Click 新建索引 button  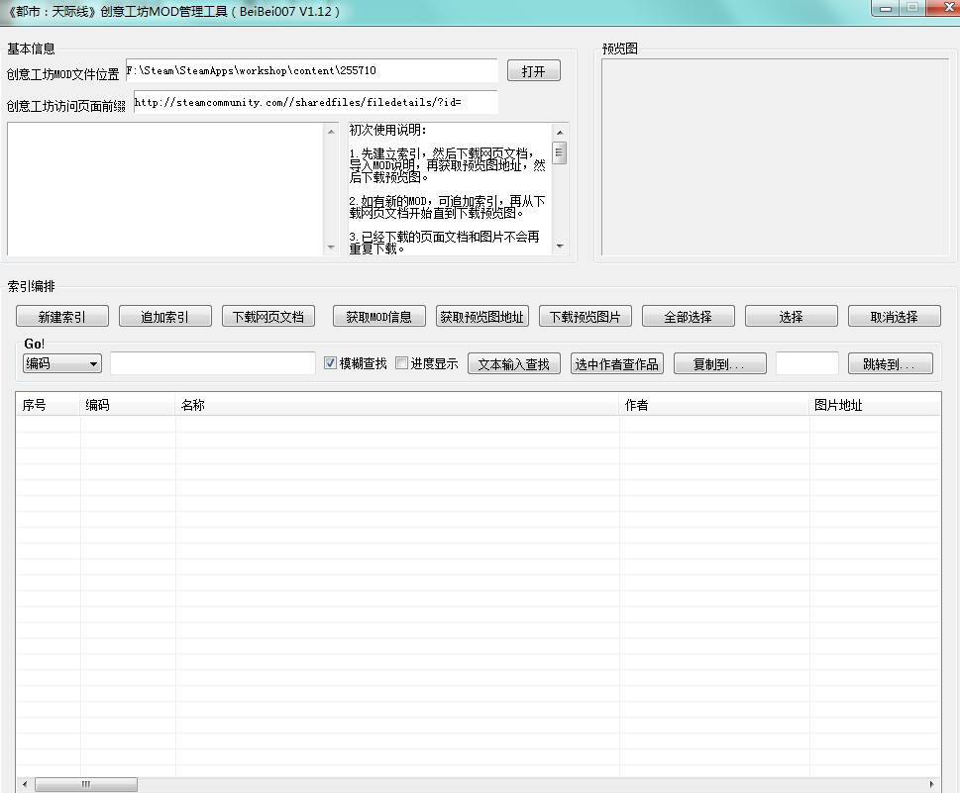point(62,317)
